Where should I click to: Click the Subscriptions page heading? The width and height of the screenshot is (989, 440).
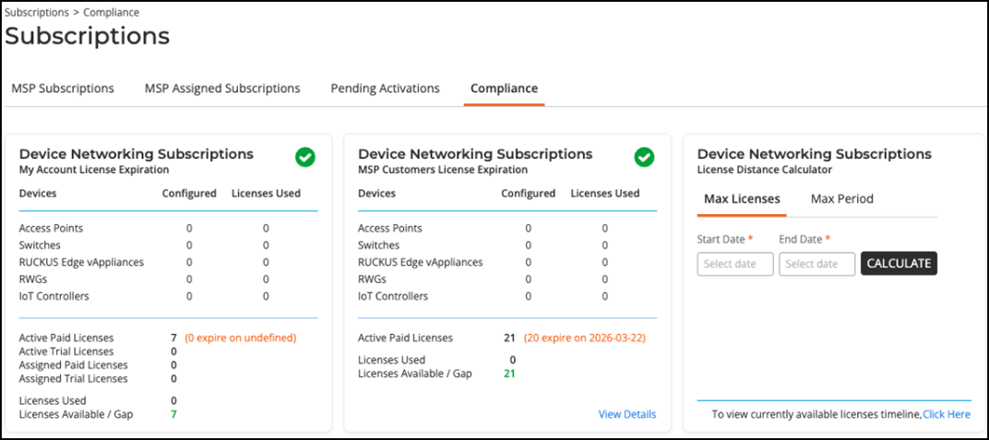(x=88, y=36)
